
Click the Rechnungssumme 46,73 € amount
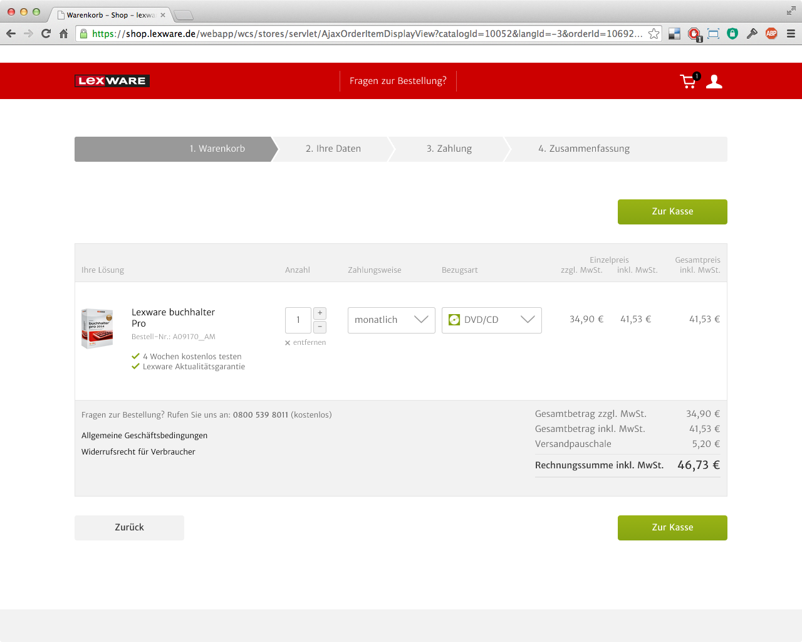(699, 465)
